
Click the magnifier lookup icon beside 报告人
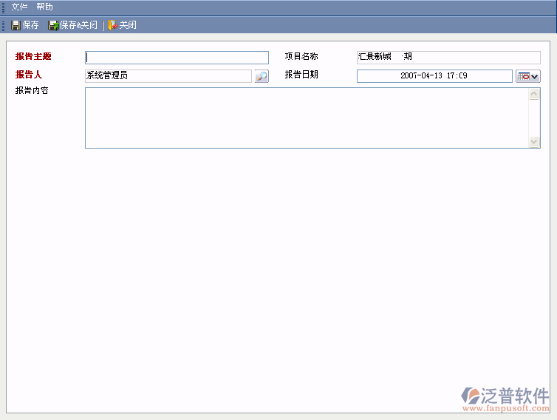pos(262,76)
